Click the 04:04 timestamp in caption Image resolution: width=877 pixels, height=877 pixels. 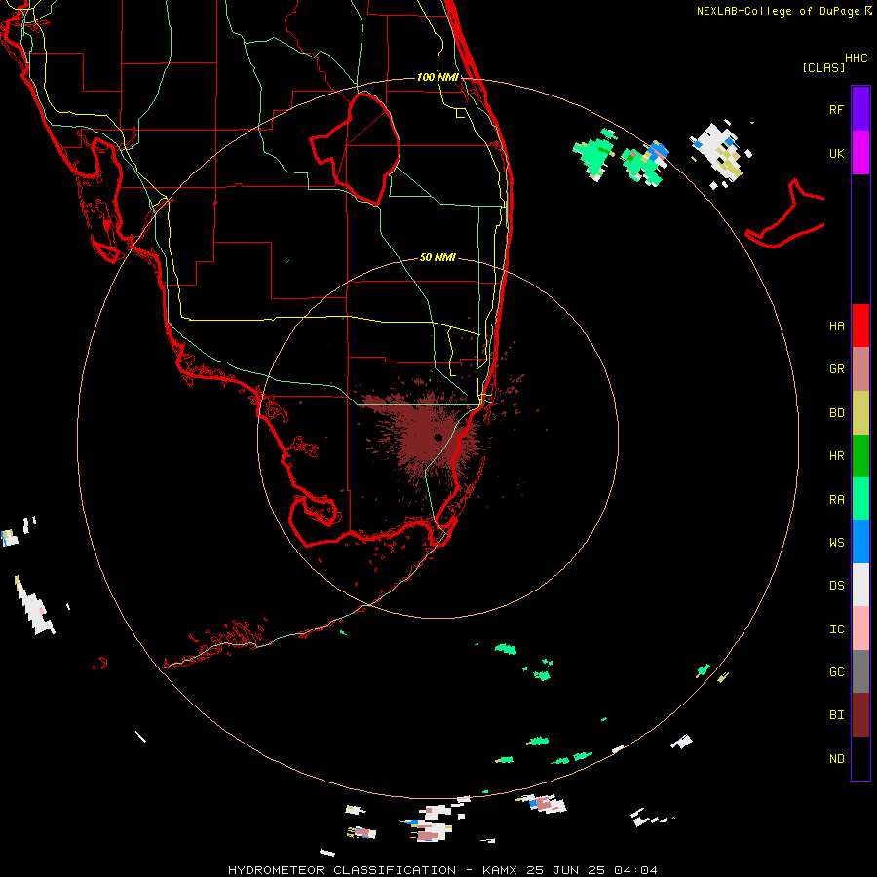tap(635, 870)
